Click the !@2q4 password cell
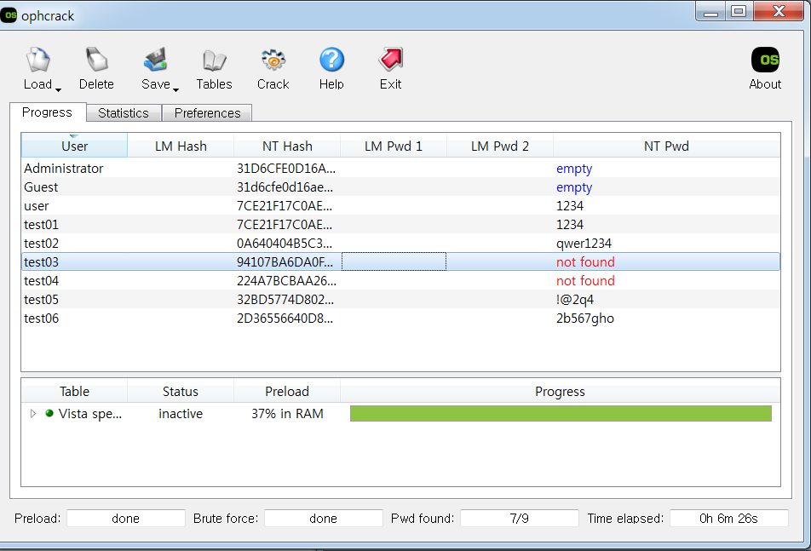Image resolution: width=811 pixels, height=551 pixels. coord(575,300)
